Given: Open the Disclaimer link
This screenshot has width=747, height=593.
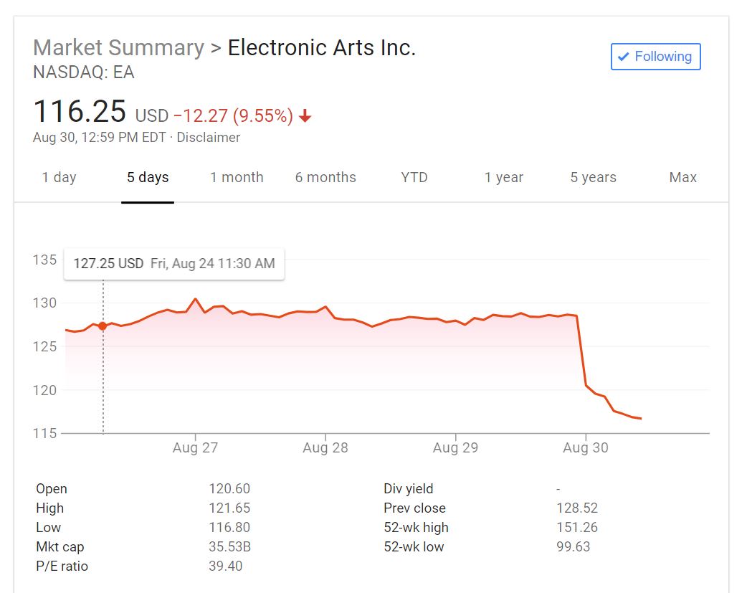Looking at the screenshot, I should click(x=208, y=137).
